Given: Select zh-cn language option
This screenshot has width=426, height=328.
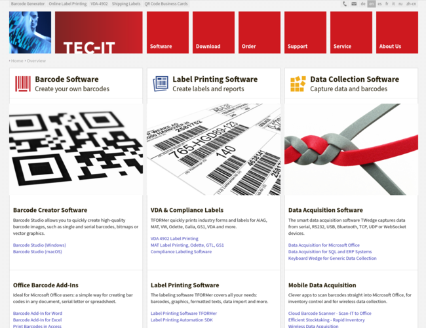Looking at the screenshot, I should tap(411, 4).
